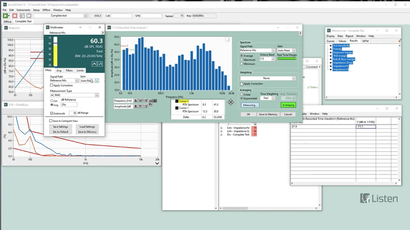Viewport: 410px width, 230px height.
Task: Open the Multimeter Gain dropdown
Action: [x=97, y=81]
